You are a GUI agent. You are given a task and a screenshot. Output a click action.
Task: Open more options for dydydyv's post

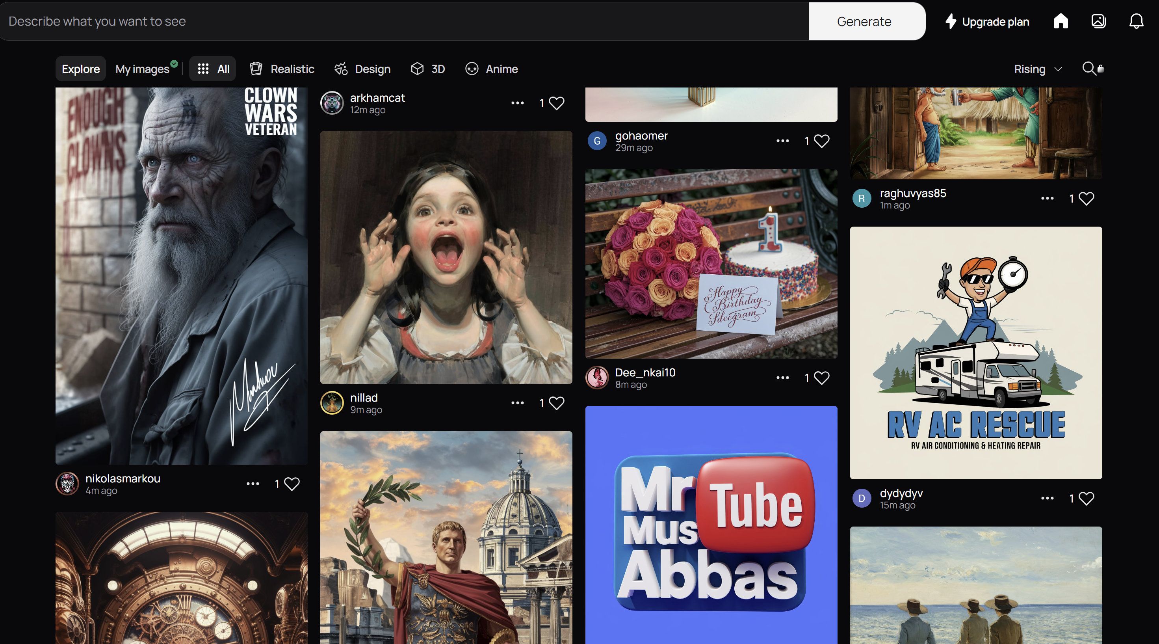[1047, 498]
